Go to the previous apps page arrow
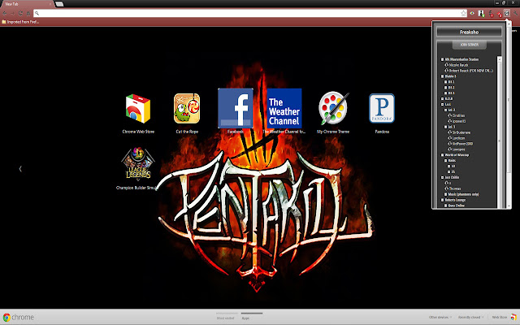This screenshot has width=520, height=325. (x=20, y=169)
